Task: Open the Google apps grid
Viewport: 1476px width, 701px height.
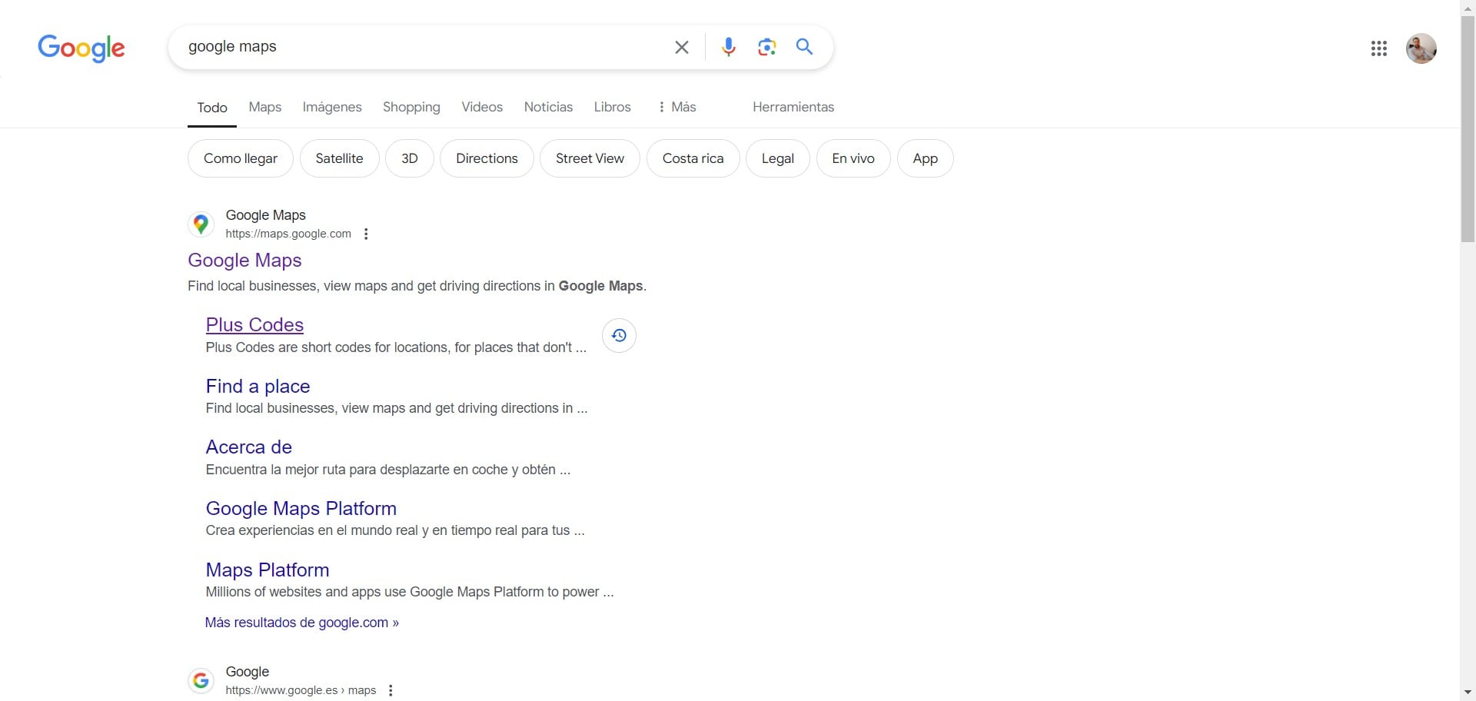Action: pyautogui.click(x=1378, y=49)
